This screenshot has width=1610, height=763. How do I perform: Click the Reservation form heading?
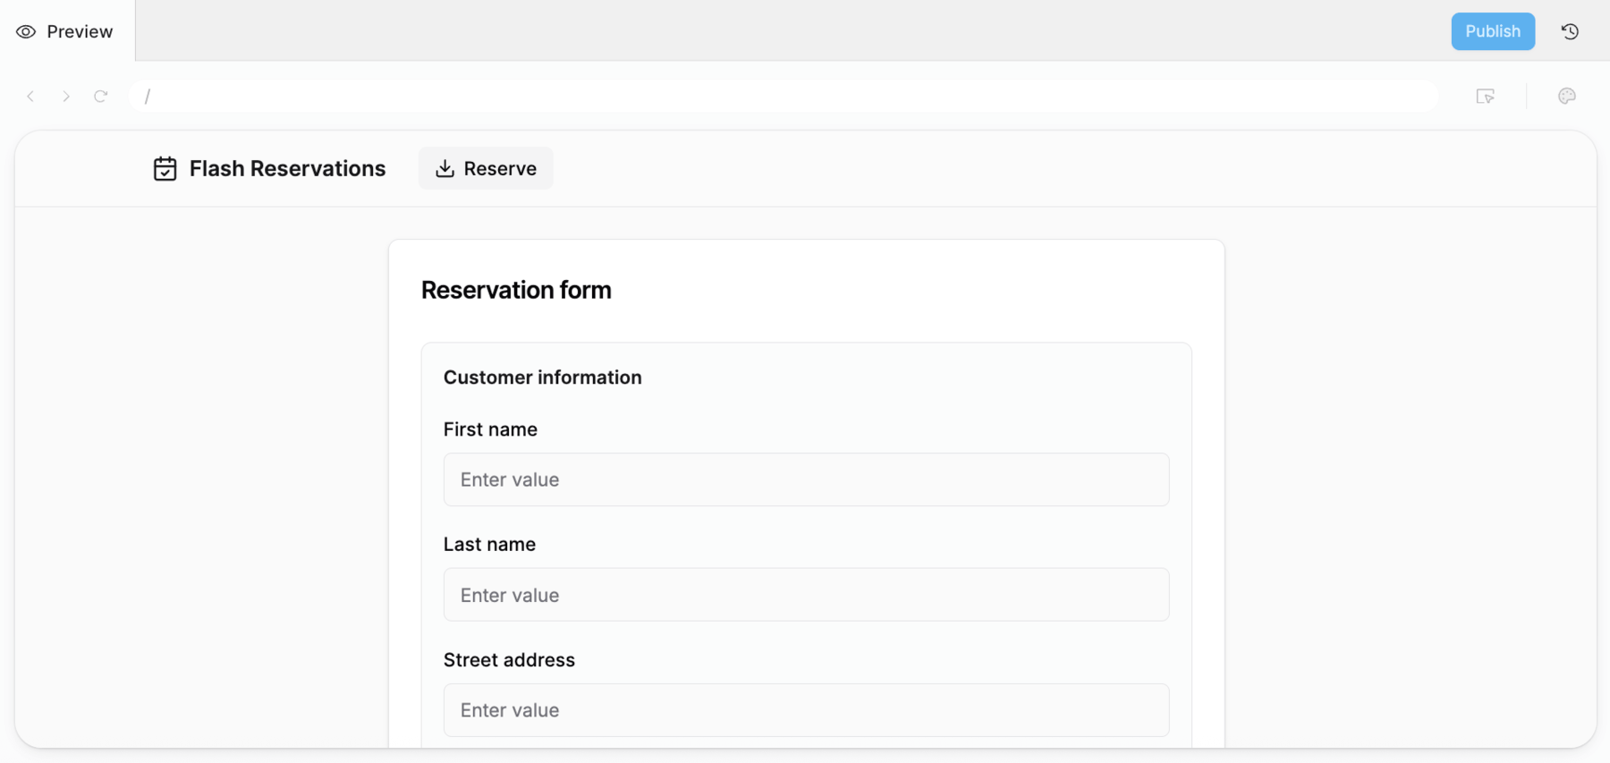(x=516, y=290)
